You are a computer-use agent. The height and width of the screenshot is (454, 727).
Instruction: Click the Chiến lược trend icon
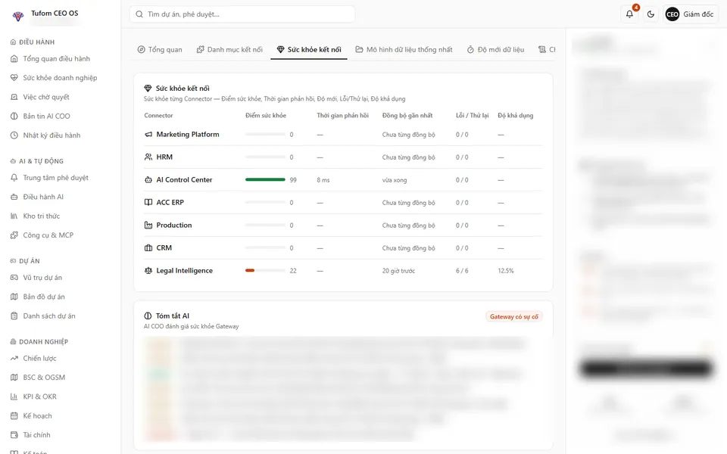pyautogui.click(x=14, y=358)
